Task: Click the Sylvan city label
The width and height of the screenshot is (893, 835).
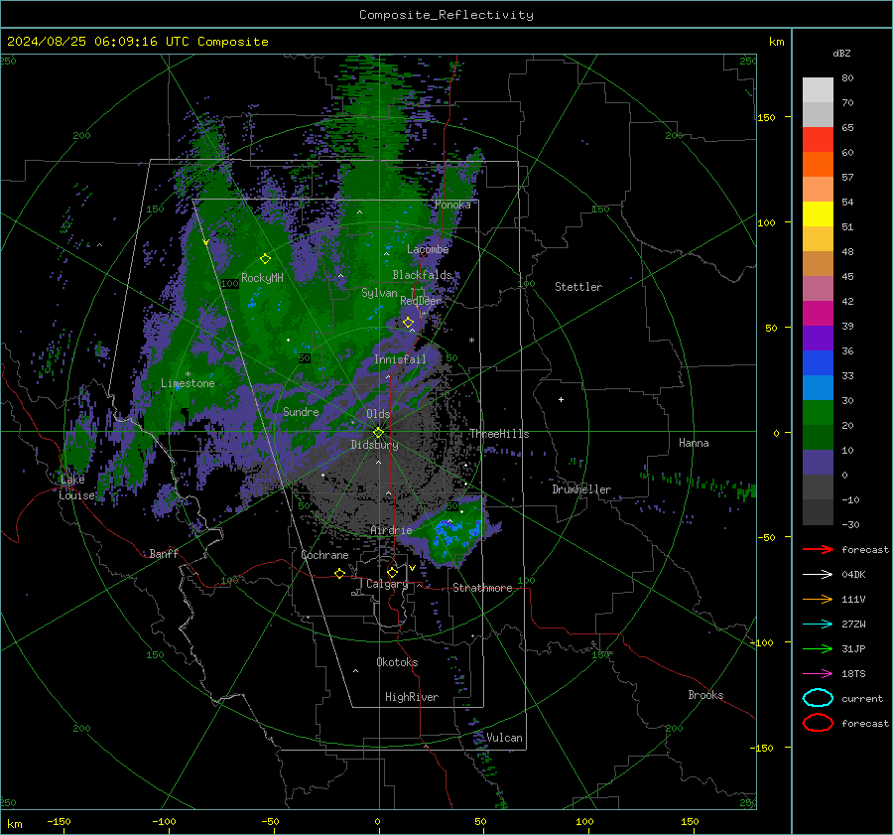Action: 379,293
